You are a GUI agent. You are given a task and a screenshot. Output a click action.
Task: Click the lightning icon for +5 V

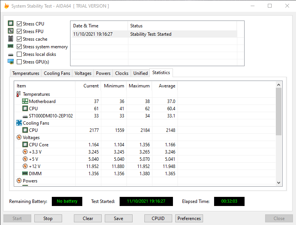pos(25,159)
